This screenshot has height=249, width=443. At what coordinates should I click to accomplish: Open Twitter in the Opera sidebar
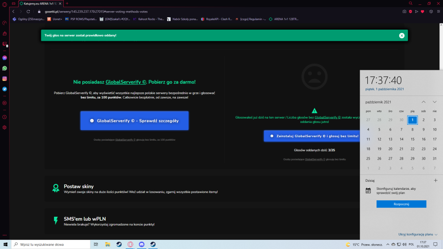(4, 89)
